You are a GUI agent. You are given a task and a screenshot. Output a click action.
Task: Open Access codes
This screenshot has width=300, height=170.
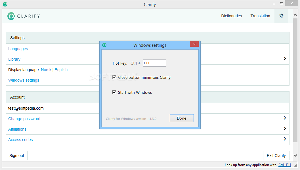20,140
